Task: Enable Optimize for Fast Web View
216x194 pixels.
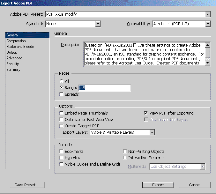Action: tap(61, 119)
